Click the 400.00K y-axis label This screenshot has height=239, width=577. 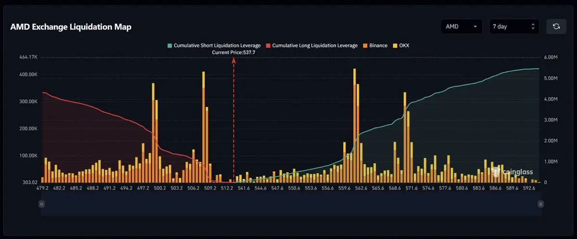(28, 74)
